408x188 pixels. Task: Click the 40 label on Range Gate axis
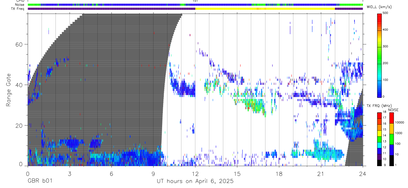click(19, 85)
